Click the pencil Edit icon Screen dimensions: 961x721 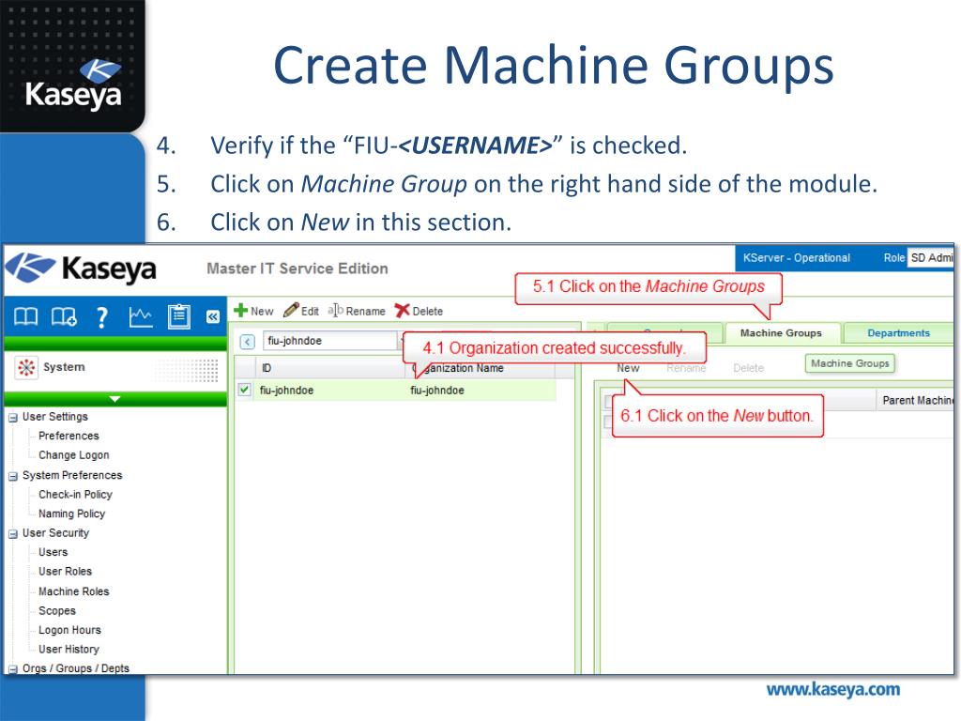coord(291,310)
